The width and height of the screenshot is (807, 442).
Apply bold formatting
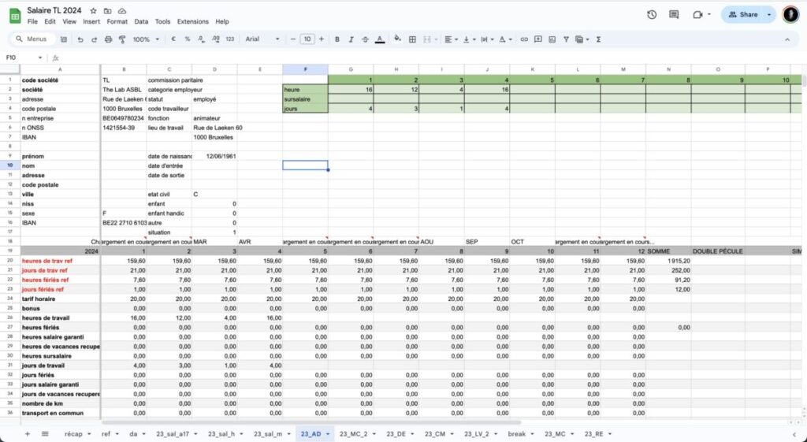(x=337, y=39)
